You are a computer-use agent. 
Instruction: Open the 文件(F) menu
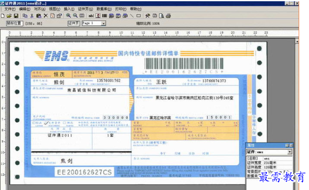click(x=10, y=9)
